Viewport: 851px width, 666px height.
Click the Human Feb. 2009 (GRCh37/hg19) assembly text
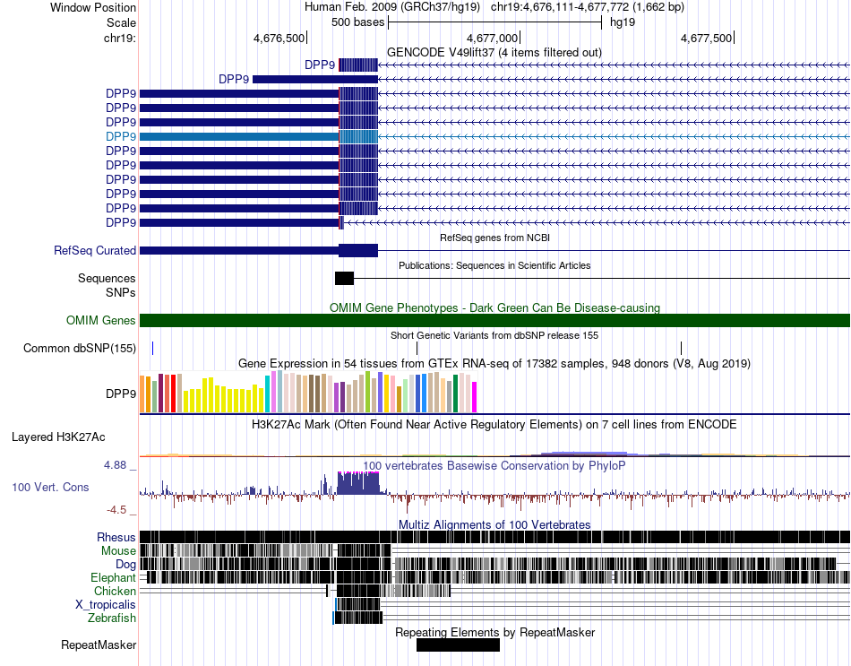[x=392, y=7]
